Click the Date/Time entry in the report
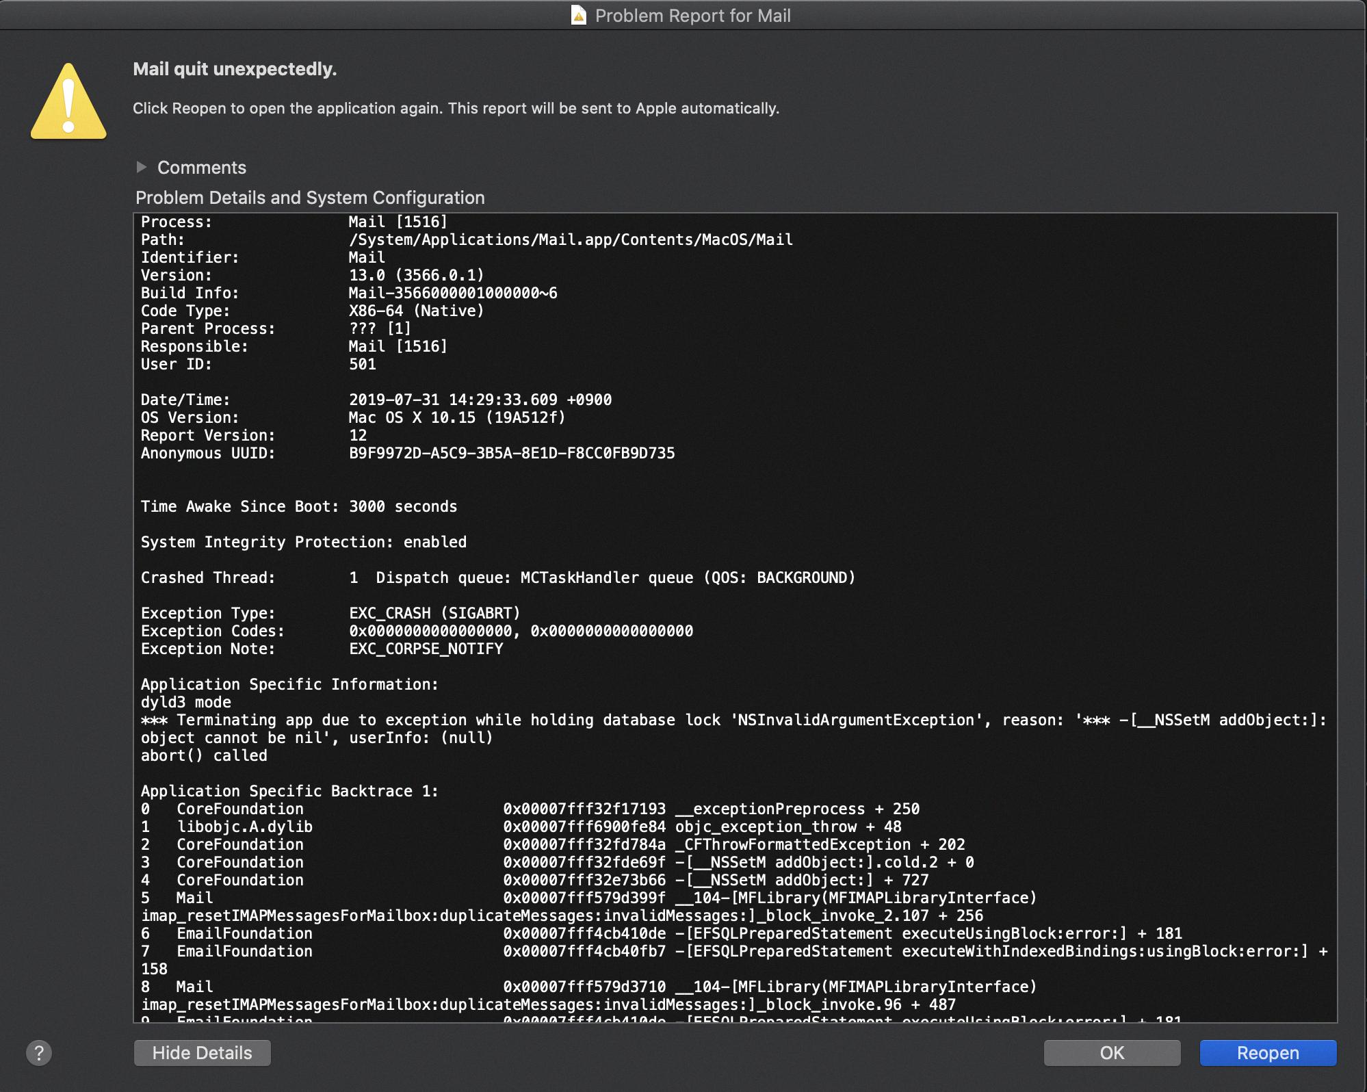The width and height of the screenshot is (1367, 1092). click(480, 400)
